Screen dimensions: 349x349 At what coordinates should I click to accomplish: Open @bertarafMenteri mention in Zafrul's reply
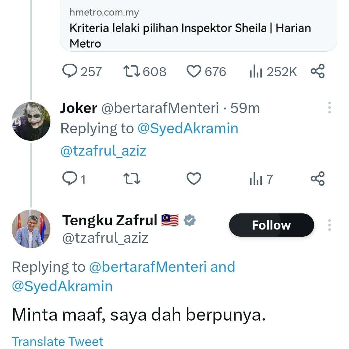coord(148,267)
